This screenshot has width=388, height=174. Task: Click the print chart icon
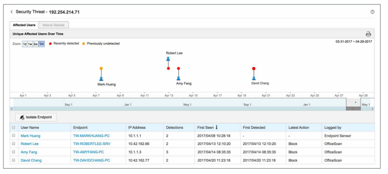368,34
